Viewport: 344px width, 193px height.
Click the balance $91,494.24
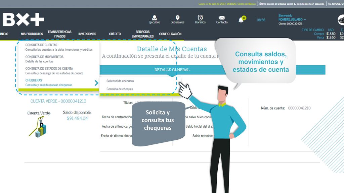point(77,118)
